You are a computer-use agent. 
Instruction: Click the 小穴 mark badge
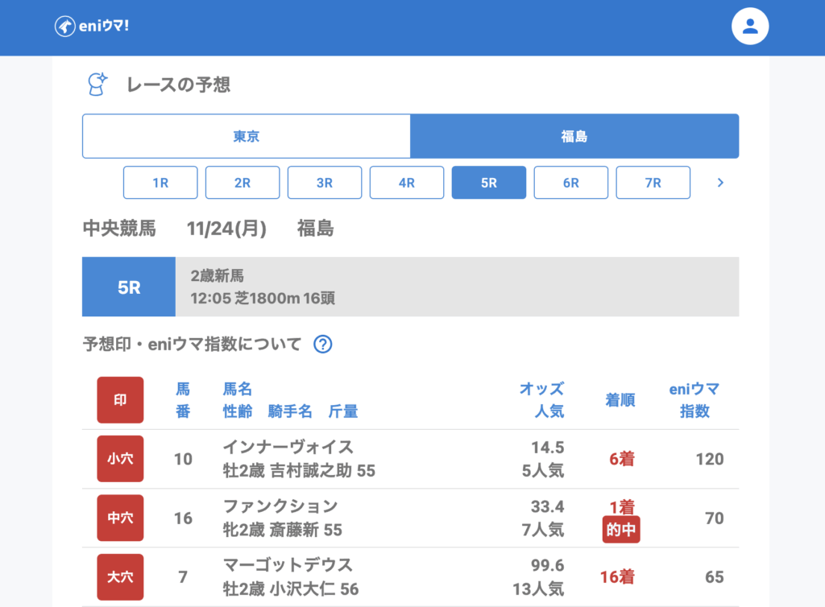coord(120,459)
